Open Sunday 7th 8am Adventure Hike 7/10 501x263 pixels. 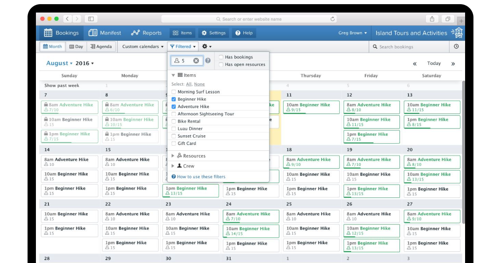point(70,107)
